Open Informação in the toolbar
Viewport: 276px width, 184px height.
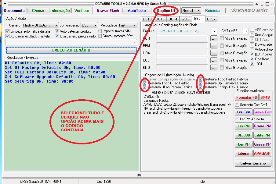tap(60, 11)
